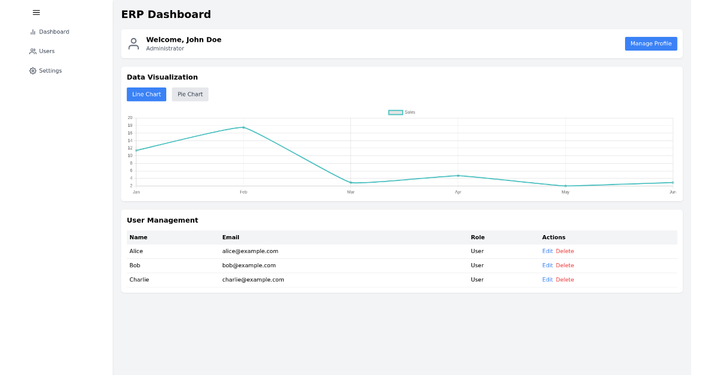Select Bob's row in User Management
This screenshot has width=715, height=375.
click(298, 265)
